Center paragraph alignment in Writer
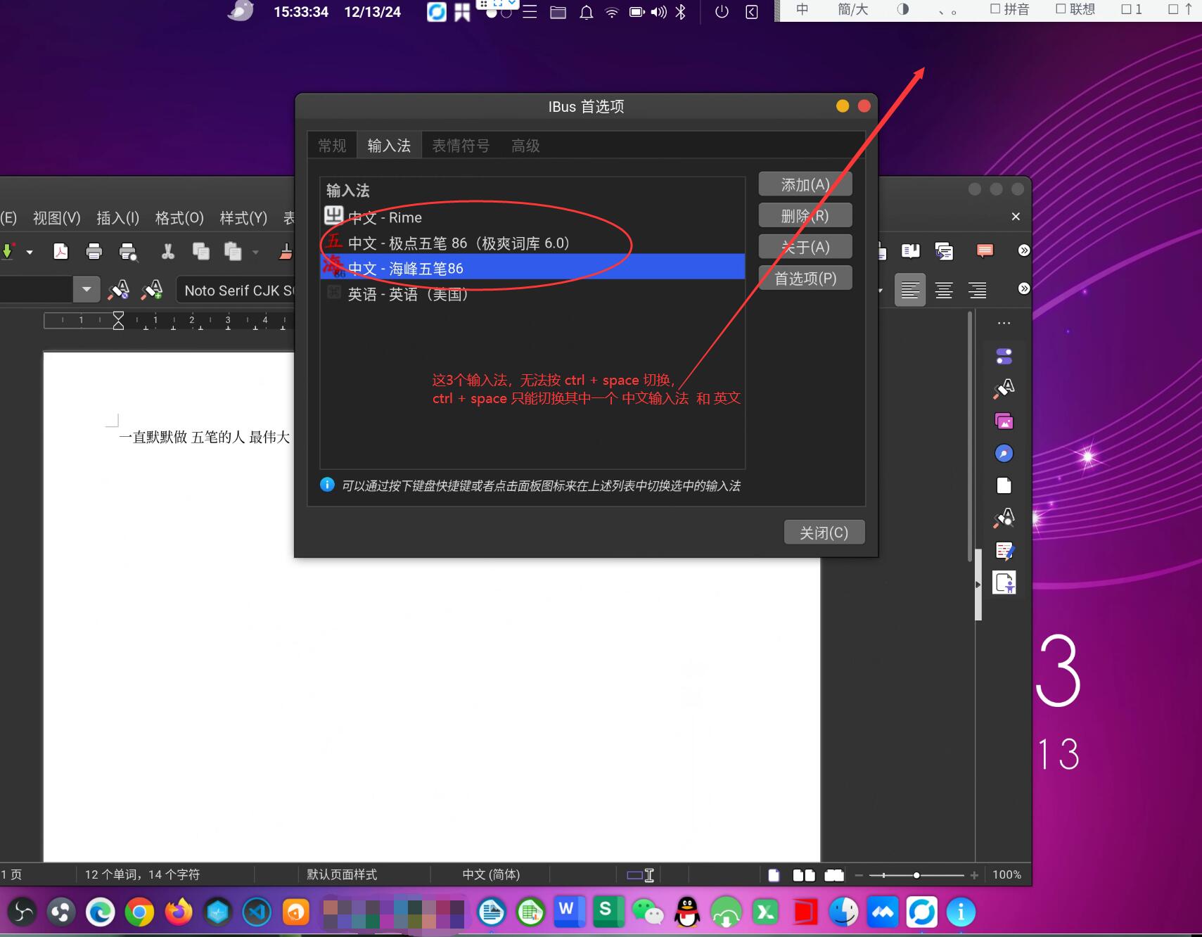The height and width of the screenshot is (937, 1202). [x=944, y=290]
